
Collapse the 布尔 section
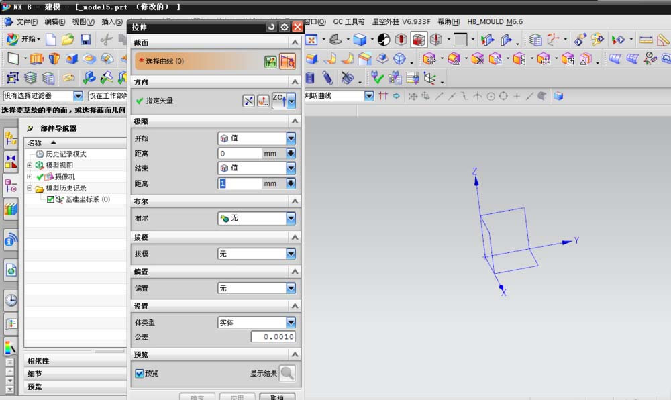point(295,201)
